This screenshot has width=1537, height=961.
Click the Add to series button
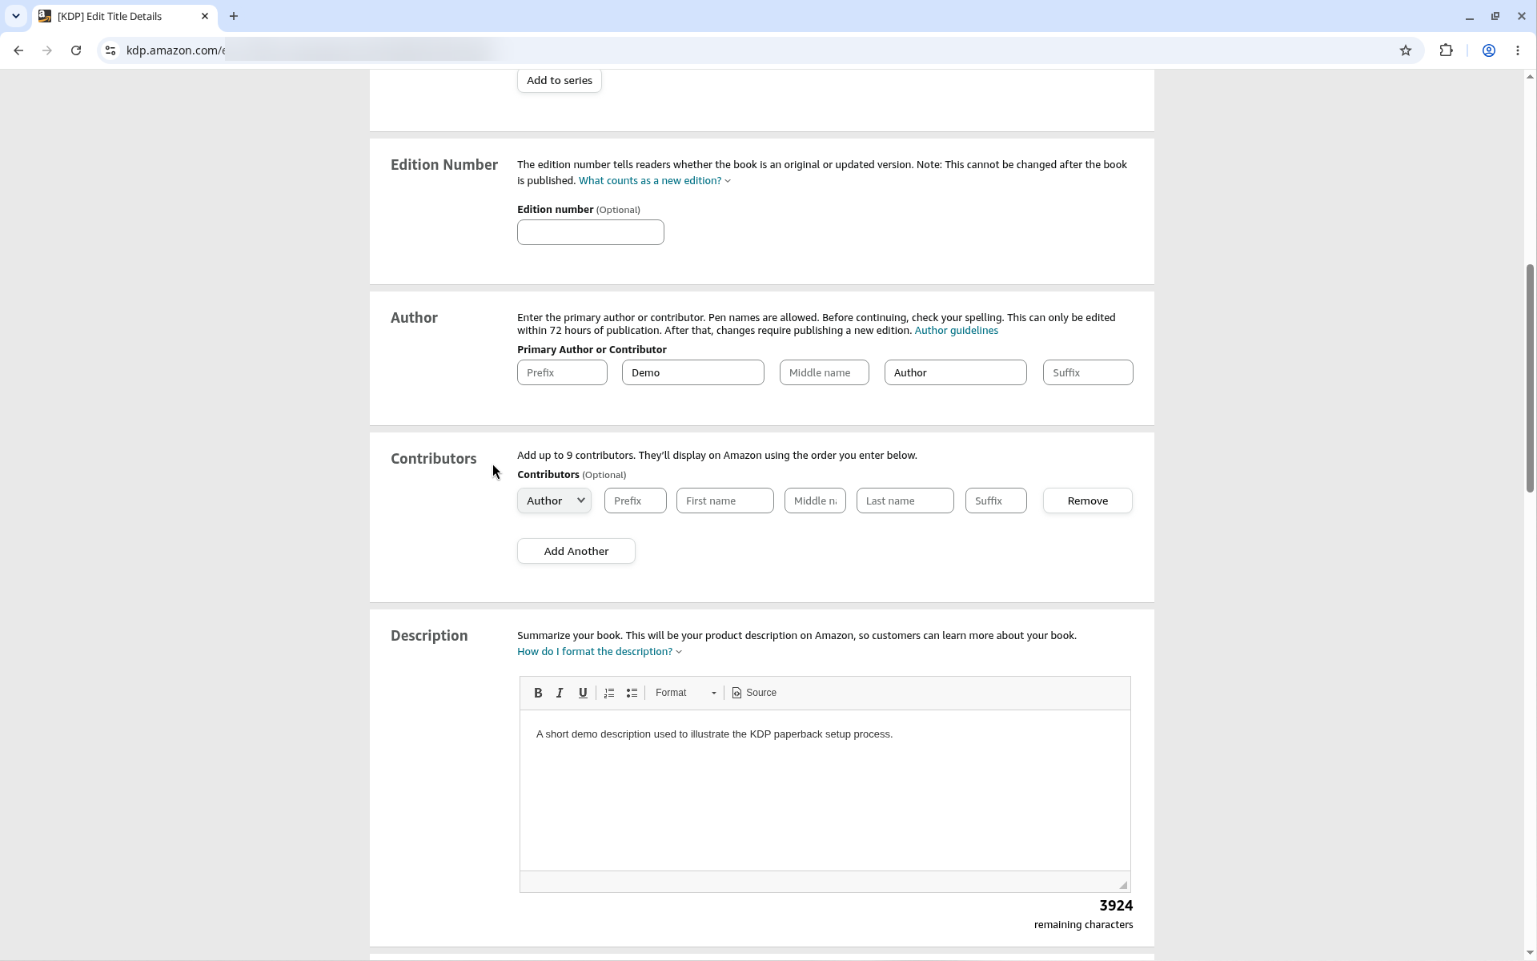[560, 80]
